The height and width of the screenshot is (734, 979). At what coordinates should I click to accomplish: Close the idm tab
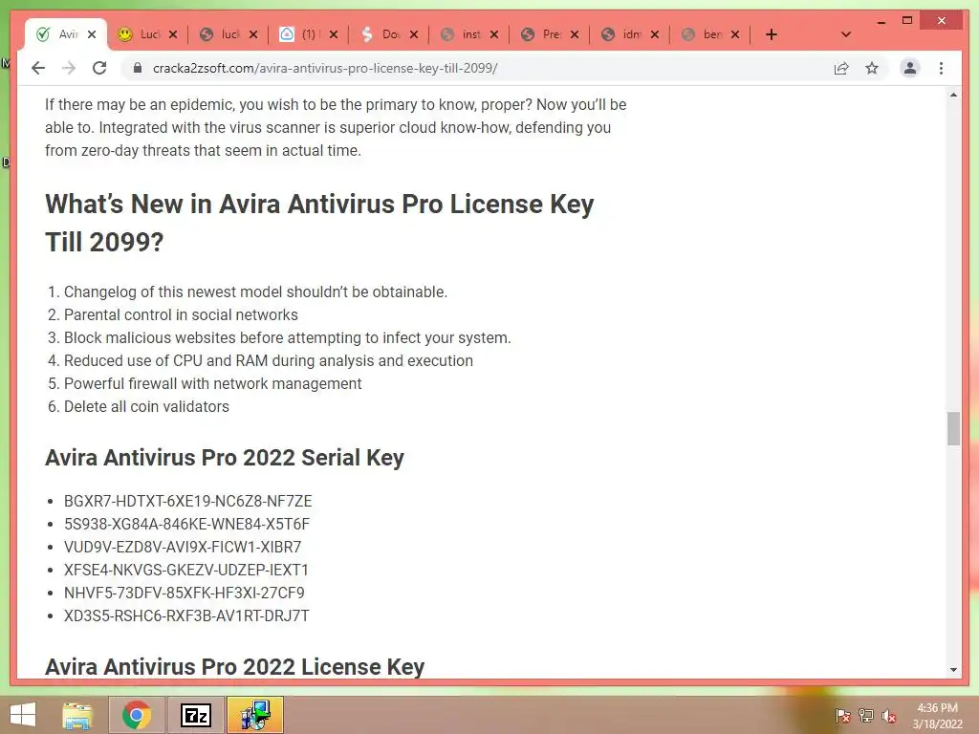pos(655,34)
